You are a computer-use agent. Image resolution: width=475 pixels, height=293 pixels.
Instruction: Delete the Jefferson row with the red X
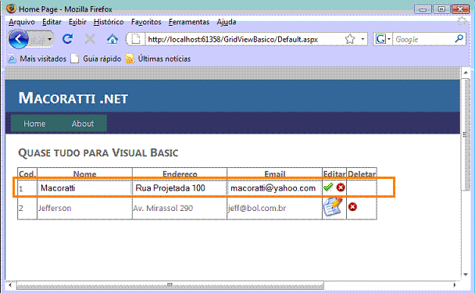coord(352,207)
